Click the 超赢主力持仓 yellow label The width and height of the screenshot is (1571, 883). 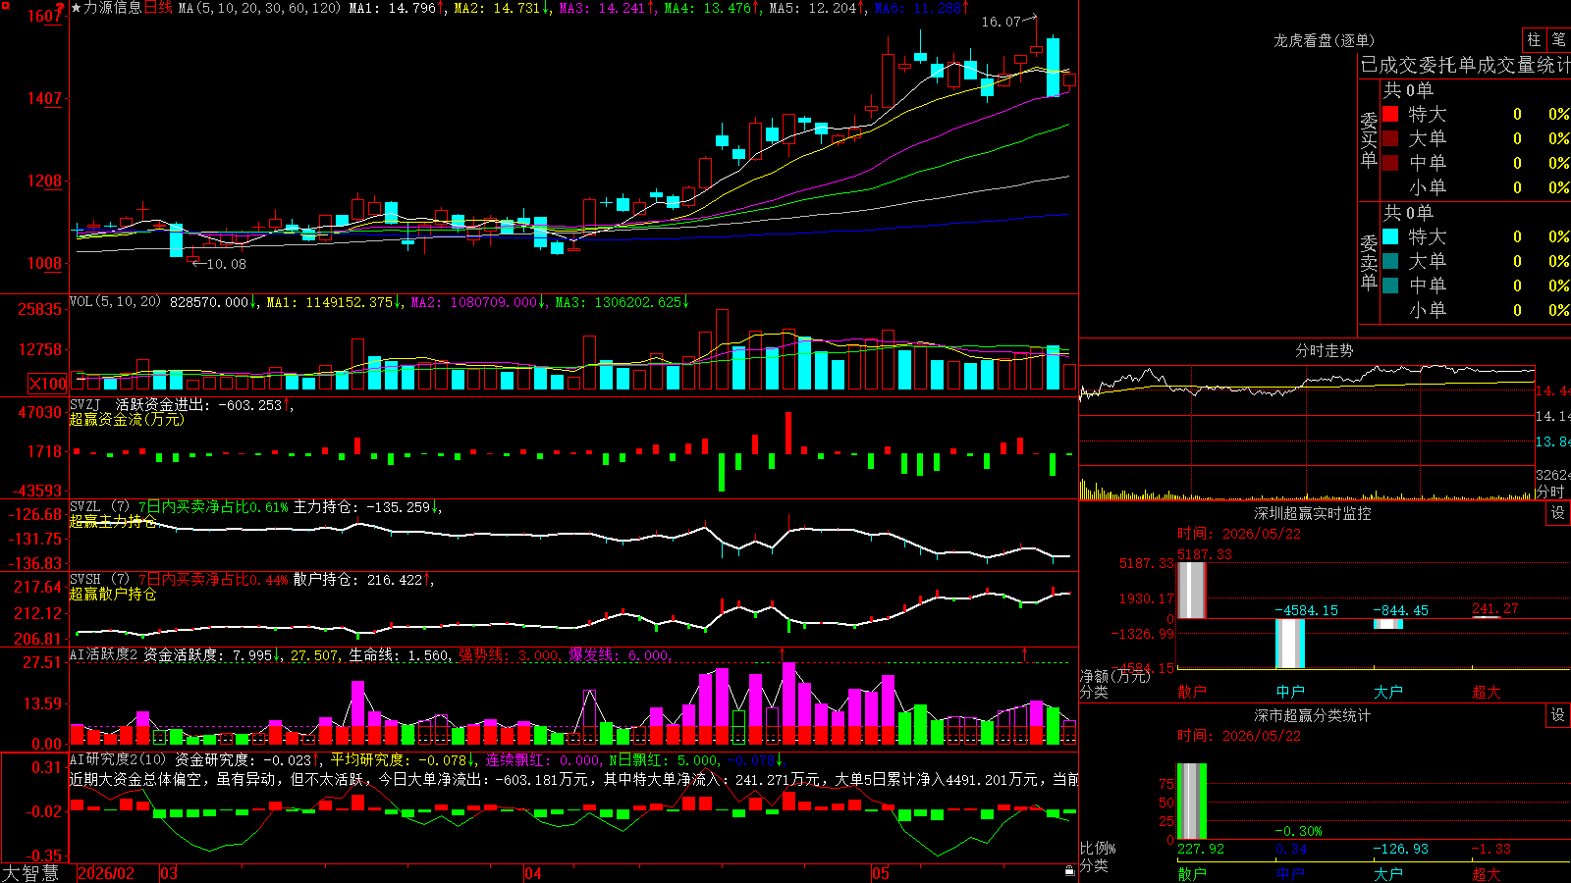pos(113,521)
